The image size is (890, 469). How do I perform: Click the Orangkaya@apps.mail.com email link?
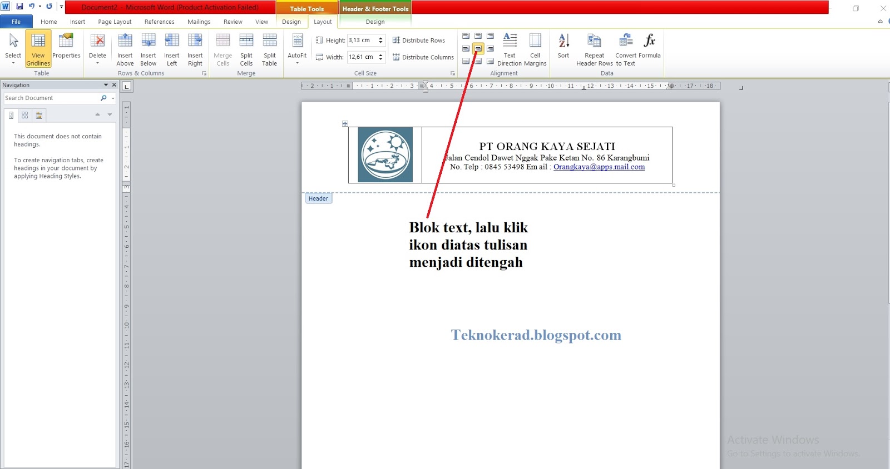(x=599, y=167)
